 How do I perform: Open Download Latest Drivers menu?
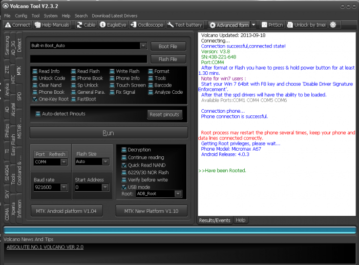coord(115,16)
